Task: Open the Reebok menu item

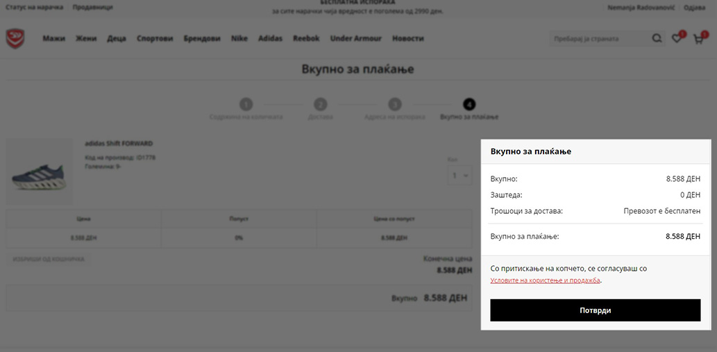Action: point(306,38)
